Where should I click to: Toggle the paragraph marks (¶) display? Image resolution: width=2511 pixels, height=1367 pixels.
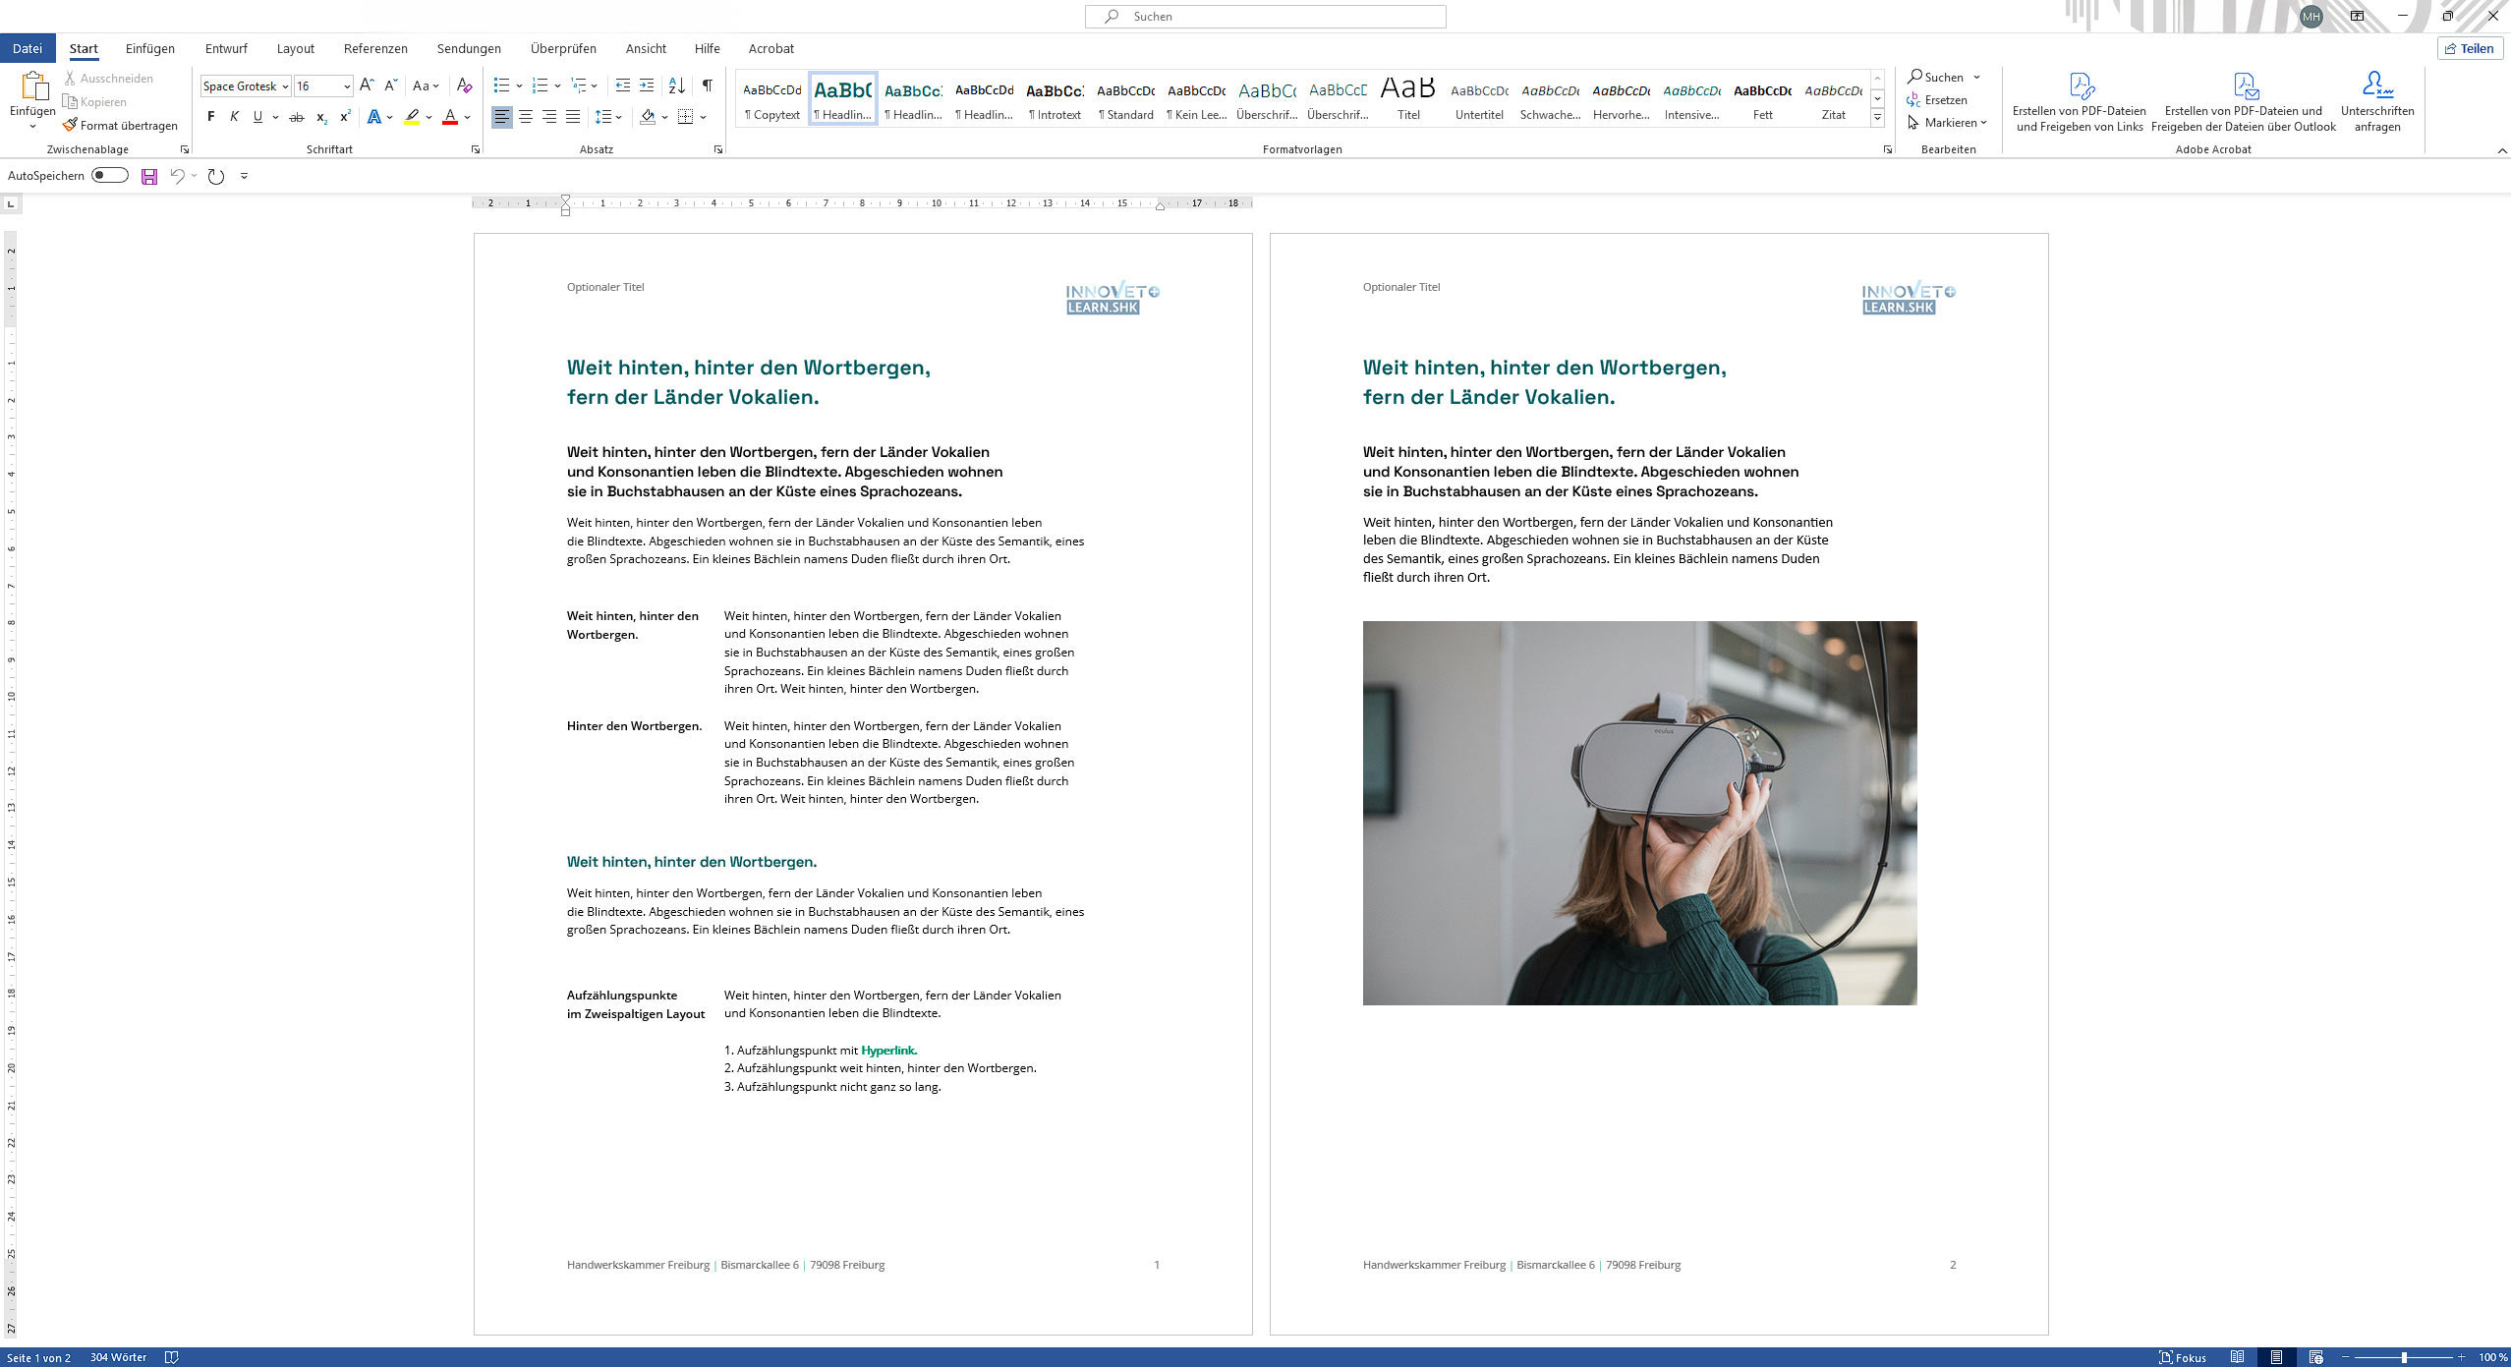click(707, 85)
